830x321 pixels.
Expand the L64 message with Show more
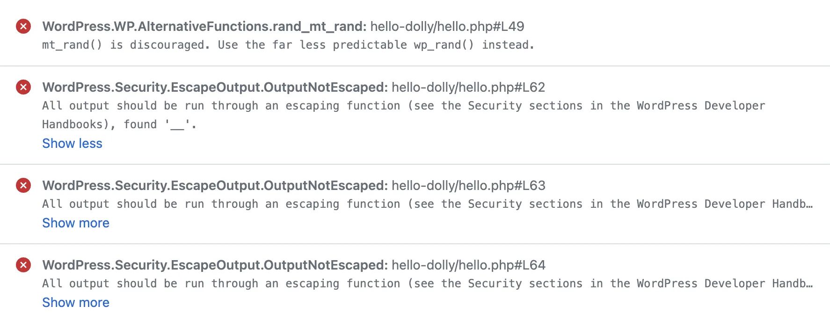[76, 303]
